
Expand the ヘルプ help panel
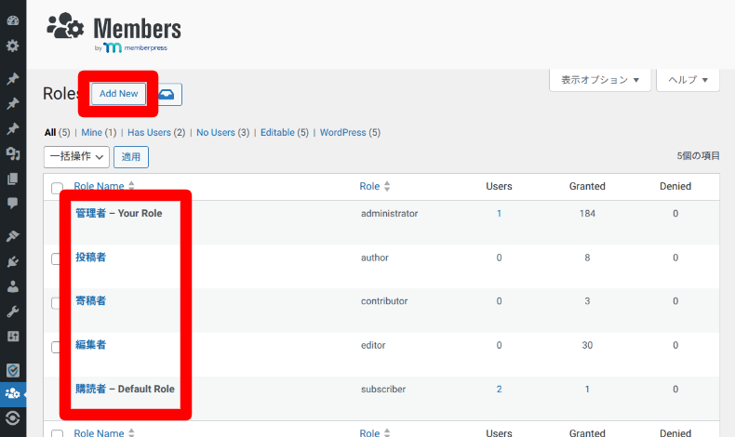(688, 80)
